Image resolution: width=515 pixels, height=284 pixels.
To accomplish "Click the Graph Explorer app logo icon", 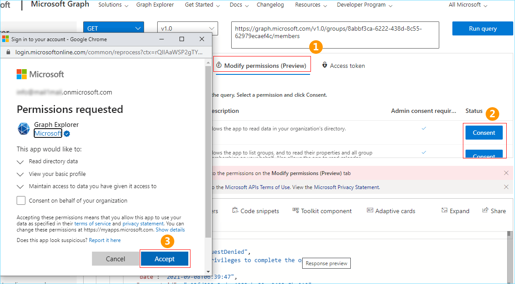I will click(x=24, y=129).
